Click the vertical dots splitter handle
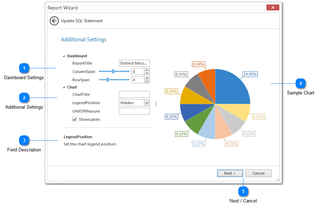 [156, 103]
